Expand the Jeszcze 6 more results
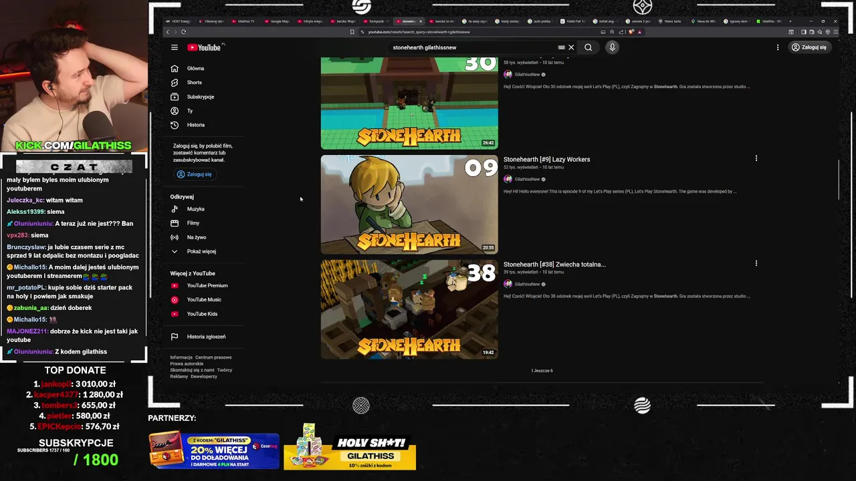 [542, 371]
